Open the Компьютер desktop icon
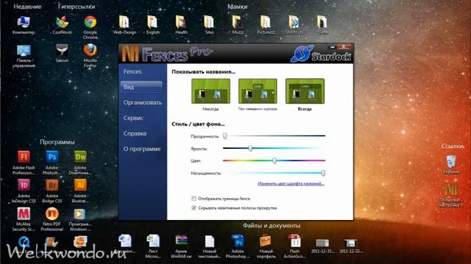This screenshot has width=471, height=264. (x=24, y=25)
